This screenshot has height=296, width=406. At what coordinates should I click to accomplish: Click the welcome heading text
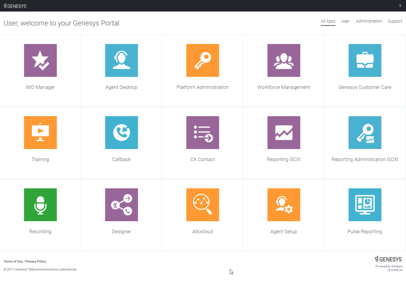click(61, 23)
